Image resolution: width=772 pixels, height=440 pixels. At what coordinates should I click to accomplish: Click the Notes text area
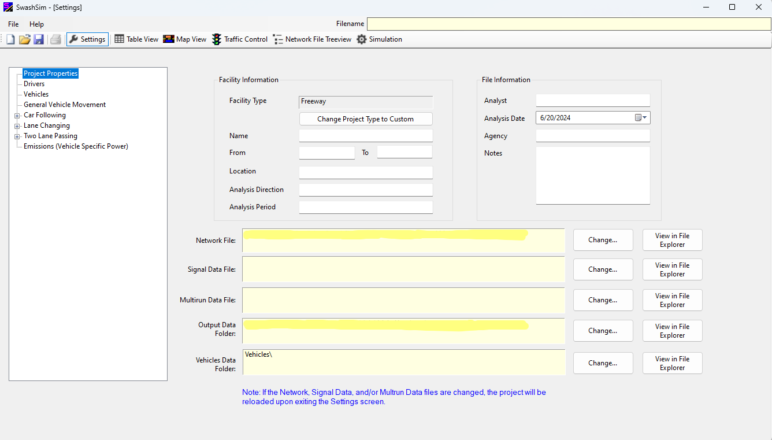pos(593,176)
